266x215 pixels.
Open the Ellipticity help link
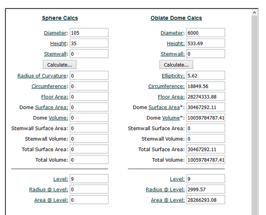coord(173,76)
